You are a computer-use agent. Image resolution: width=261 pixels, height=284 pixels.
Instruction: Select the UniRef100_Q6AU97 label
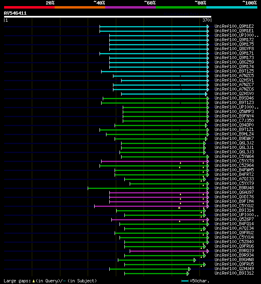pos(234,193)
